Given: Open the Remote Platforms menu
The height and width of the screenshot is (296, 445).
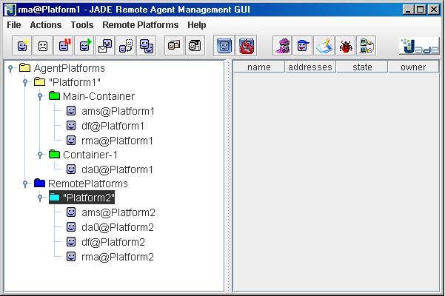Looking at the screenshot, I should pos(141,25).
